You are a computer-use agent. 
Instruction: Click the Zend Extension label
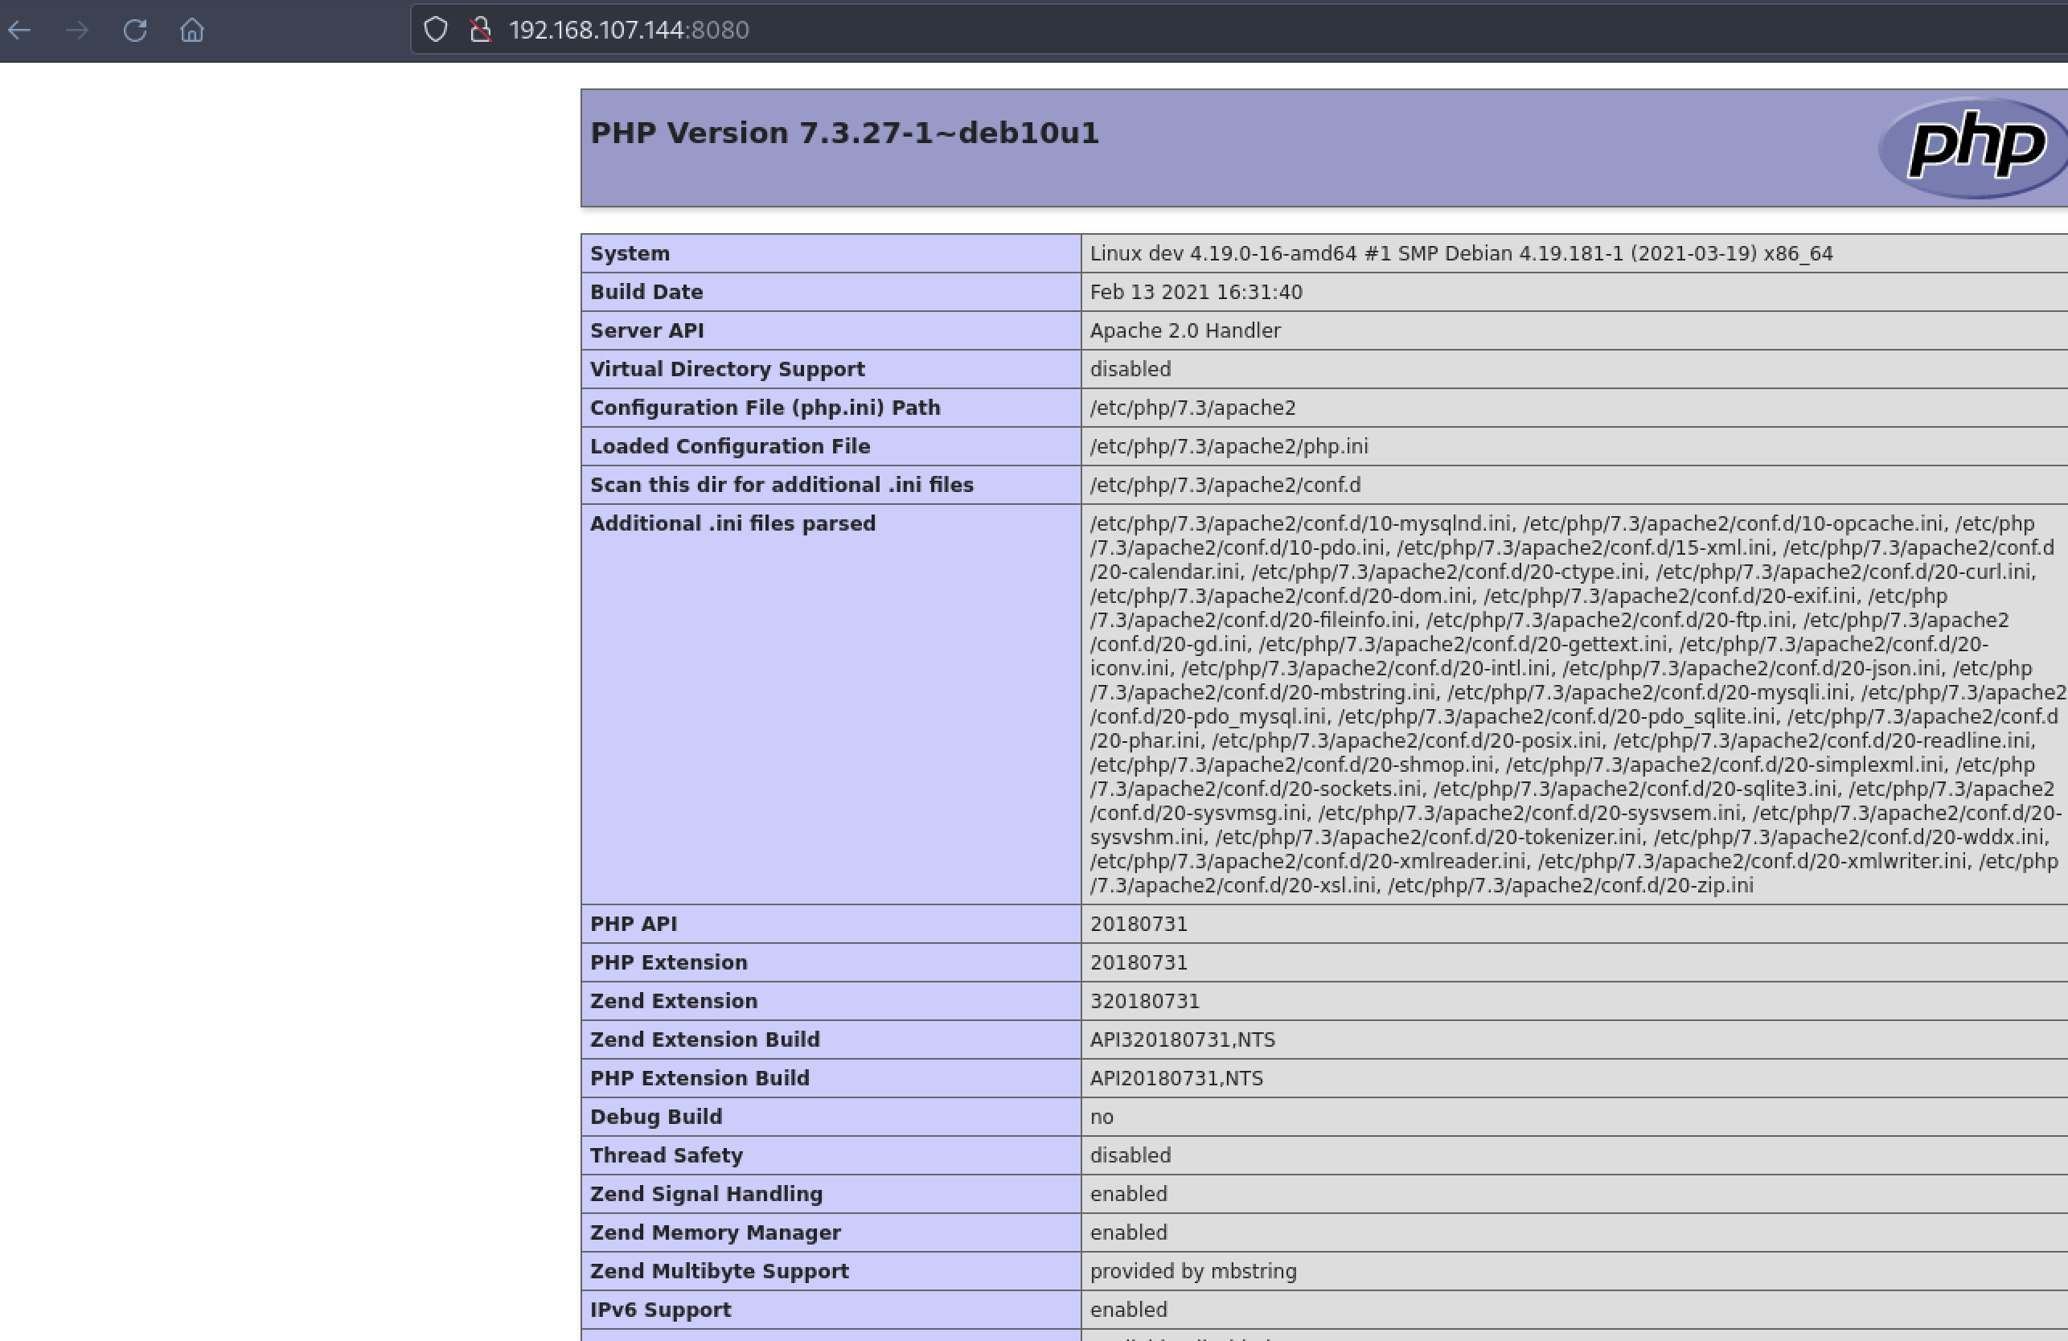(x=674, y=1001)
